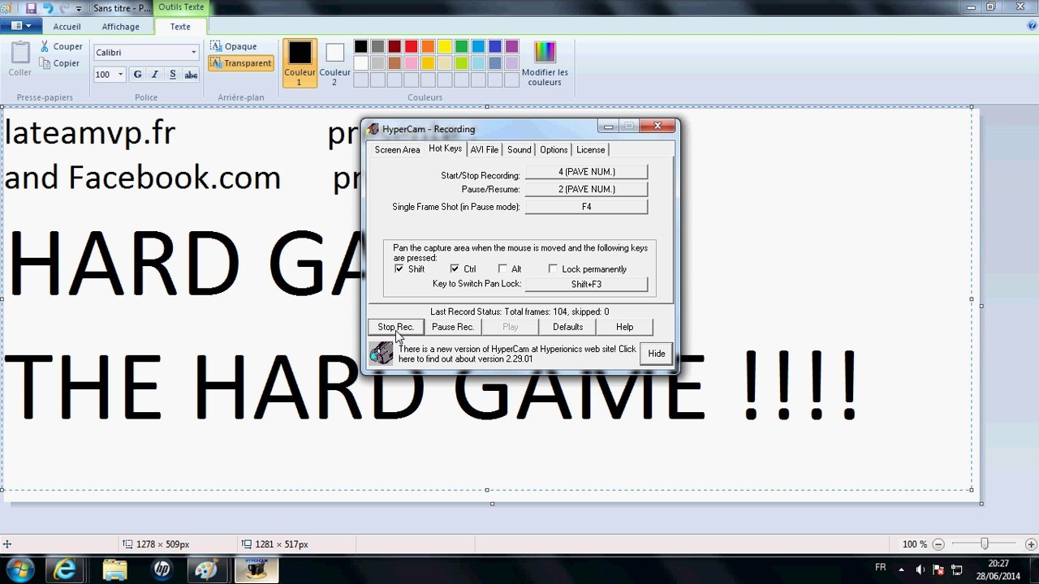Open the Customize Quick Access Toolbar arrow
The height and width of the screenshot is (584, 1039).
[79, 8]
